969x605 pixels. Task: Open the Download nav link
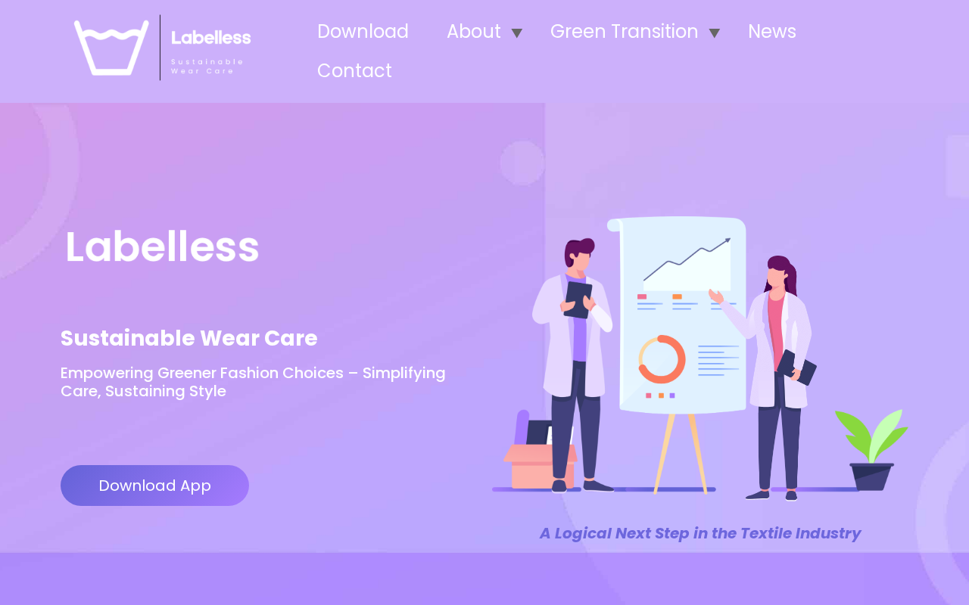click(x=363, y=32)
